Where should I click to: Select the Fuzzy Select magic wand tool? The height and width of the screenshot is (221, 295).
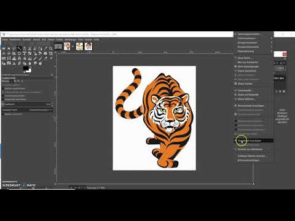pyautogui.click(x=19, y=48)
